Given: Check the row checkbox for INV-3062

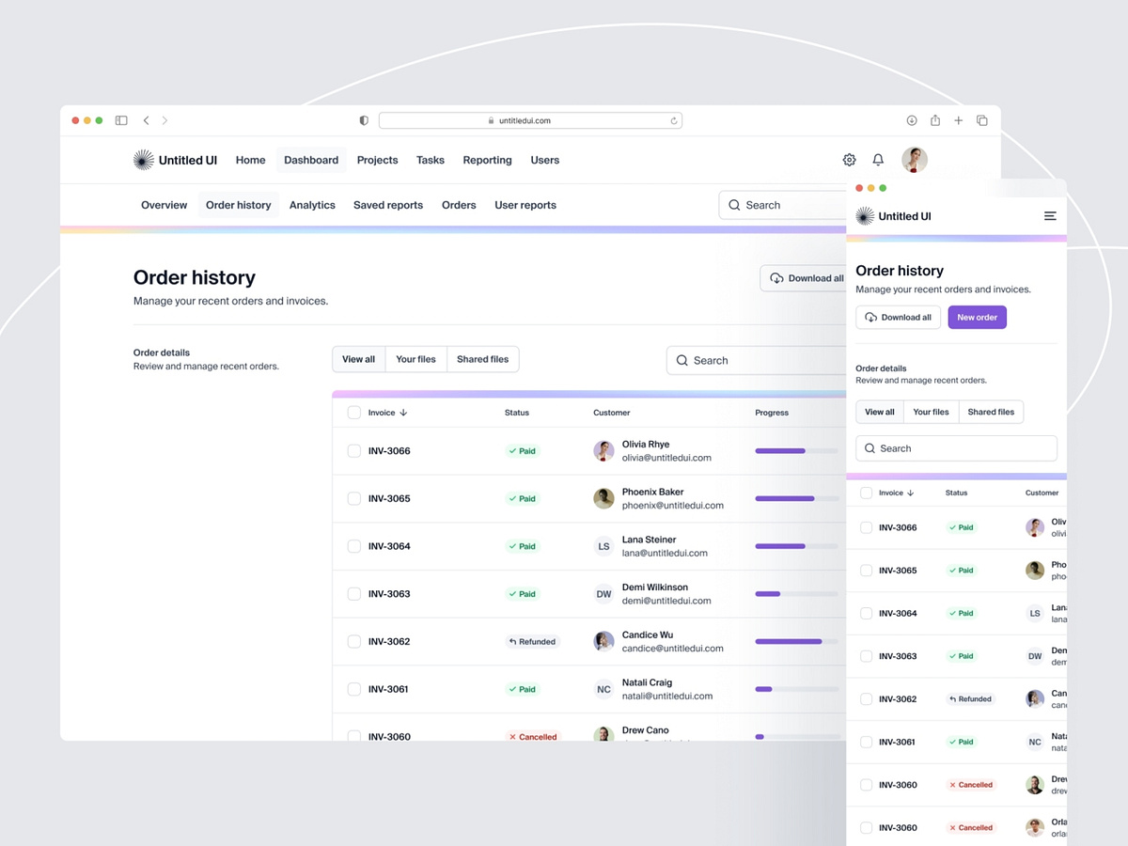Looking at the screenshot, I should tap(353, 641).
